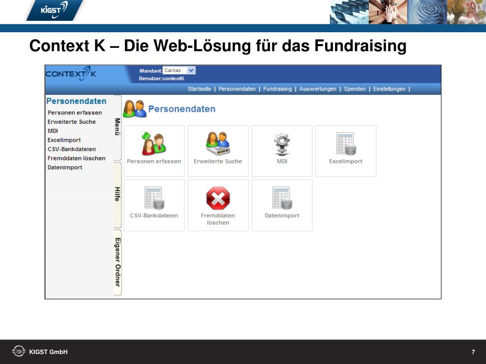This screenshot has height=364, width=486.
Task: Click the MDI gear icon tile
Action: (x=282, y=144)
